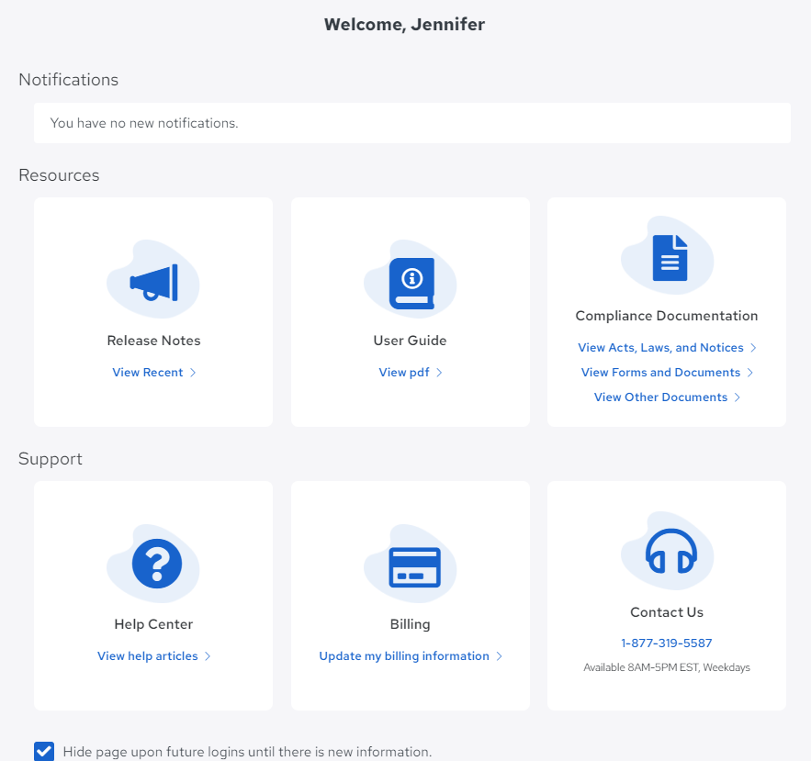Click the Help Center question mark icon
This screenshot has height=761, width=811.
(156, 564)
